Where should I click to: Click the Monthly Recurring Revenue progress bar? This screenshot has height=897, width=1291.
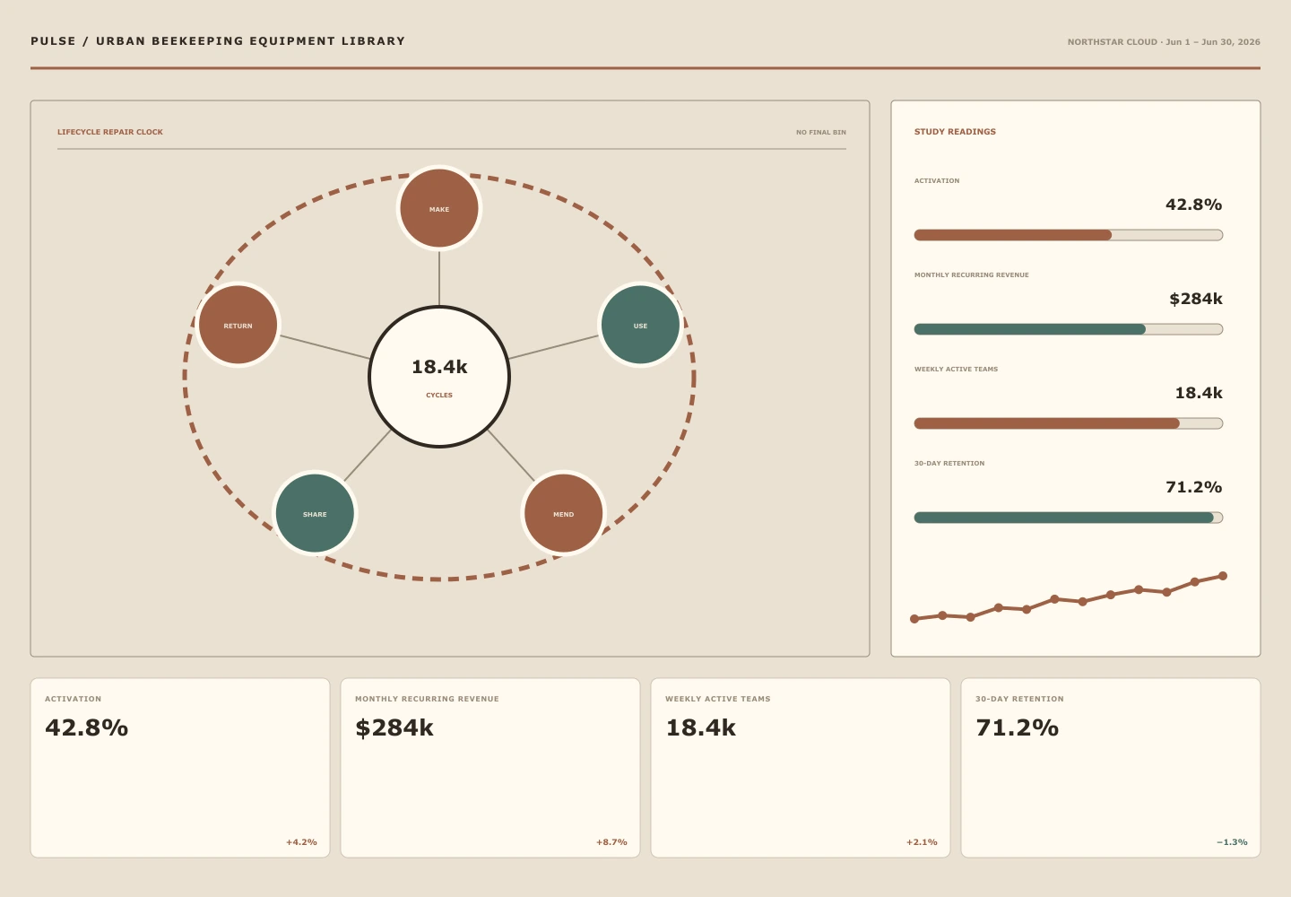pos(1069,329)
